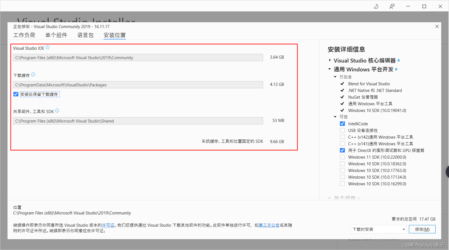Enable USB 设备连接性 component
This screenshot has height=250, width=449.
tap(342, 130)
